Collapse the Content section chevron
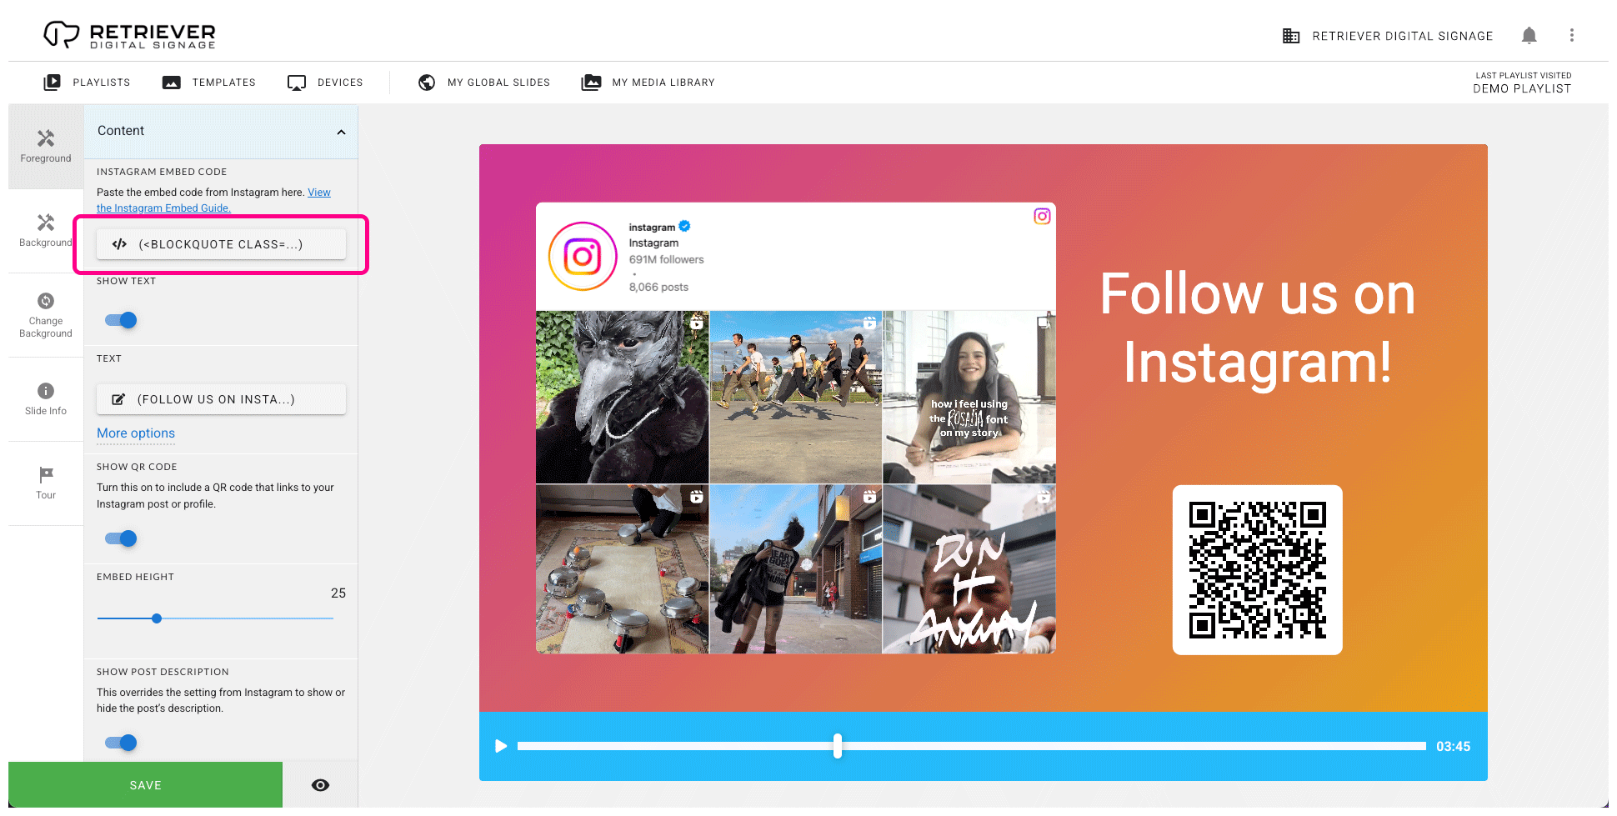Viewport: 1617px width, 816px height. [341, 132]
